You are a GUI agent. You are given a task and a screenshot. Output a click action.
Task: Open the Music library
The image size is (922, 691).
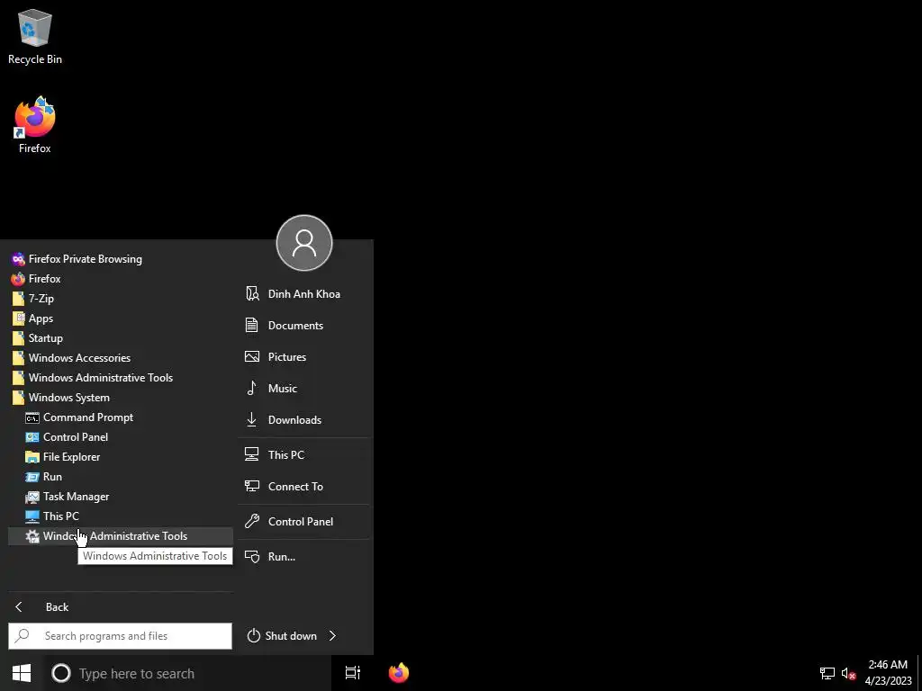(x=304, y=389)
